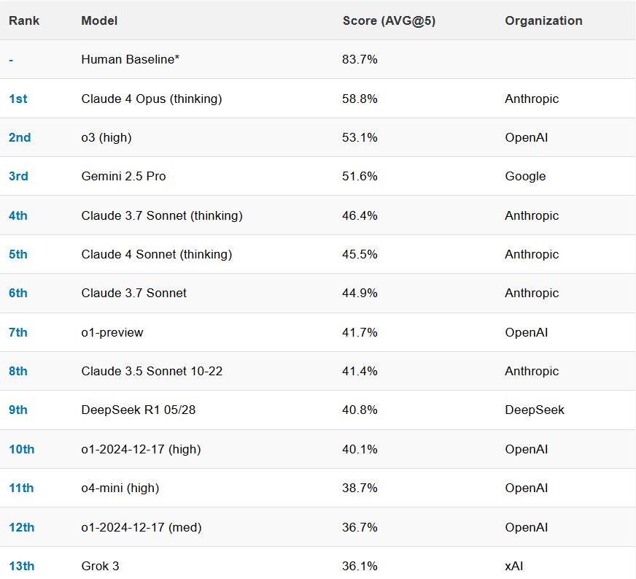Select the Organization column header
Image resolution: width=636 pixels, height=579 pixels.
[543, 20]
